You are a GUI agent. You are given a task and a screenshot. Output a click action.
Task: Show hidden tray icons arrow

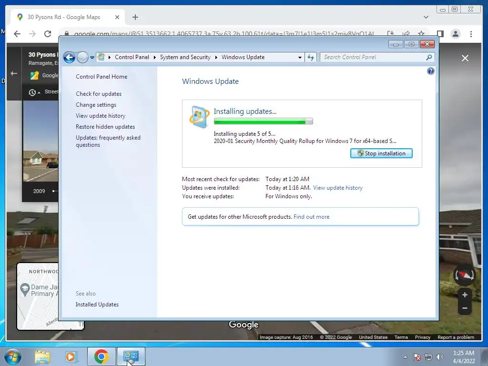[x=405, y=357]
